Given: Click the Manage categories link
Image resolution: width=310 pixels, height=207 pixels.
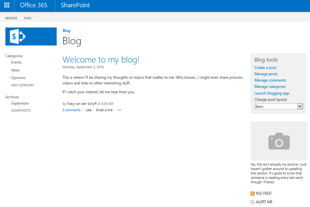Looking at the screenshot, I should [270, 87].
